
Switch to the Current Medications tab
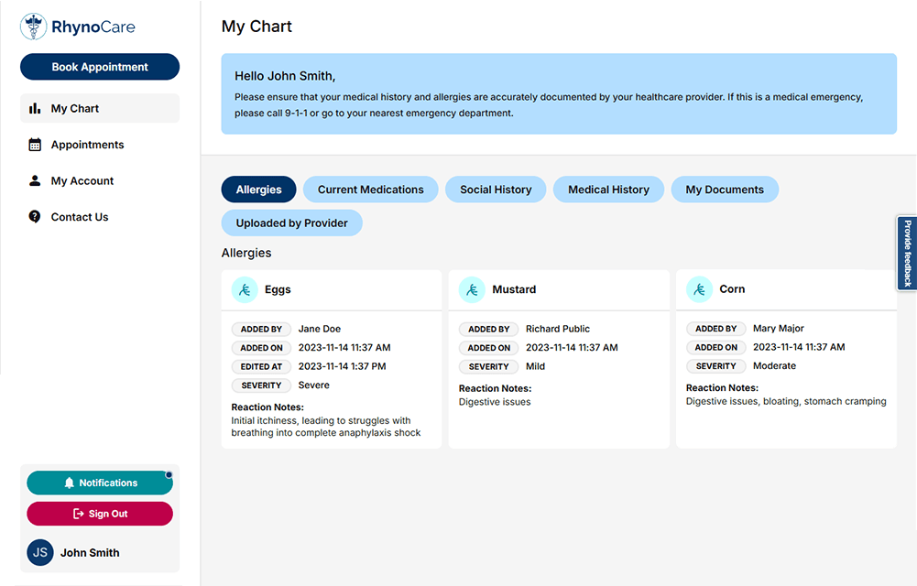click(371, 190)
